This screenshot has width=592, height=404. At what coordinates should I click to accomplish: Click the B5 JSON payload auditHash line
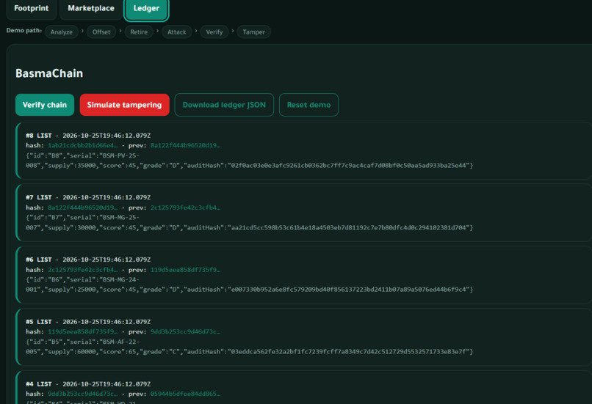tap(249, 352)
